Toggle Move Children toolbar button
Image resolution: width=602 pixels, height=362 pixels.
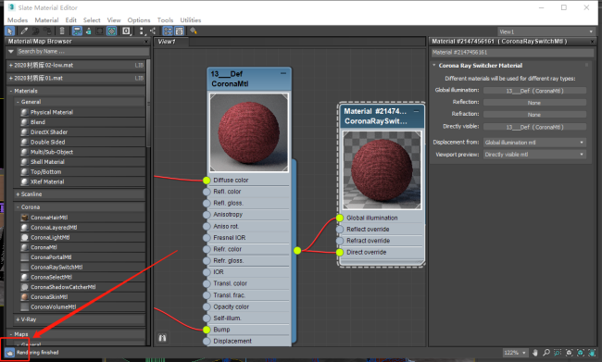(77, 31)
